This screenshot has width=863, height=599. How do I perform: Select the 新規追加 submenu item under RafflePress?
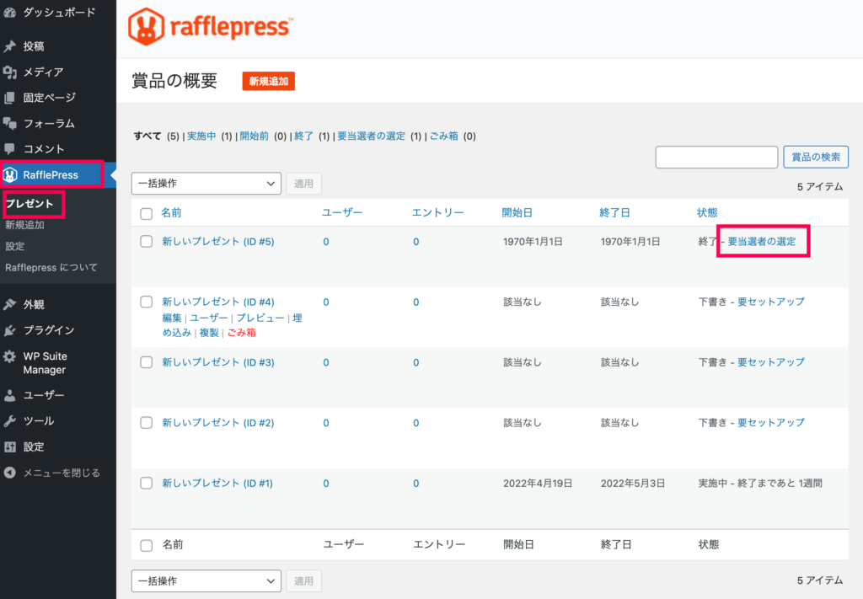[x=24, y=225]
